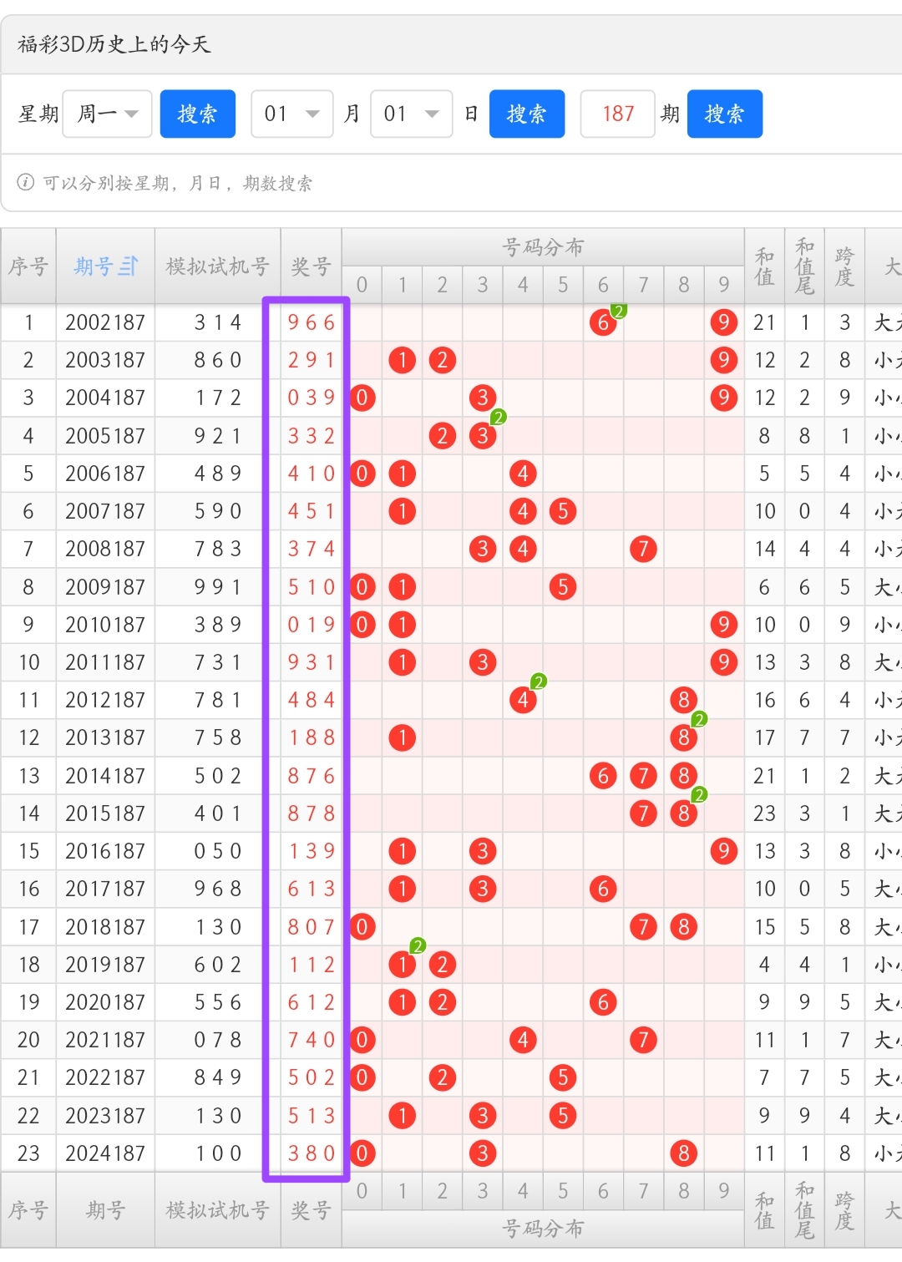
Task: Click the 福彩3D历史上的今天 title
Action: 114,43
